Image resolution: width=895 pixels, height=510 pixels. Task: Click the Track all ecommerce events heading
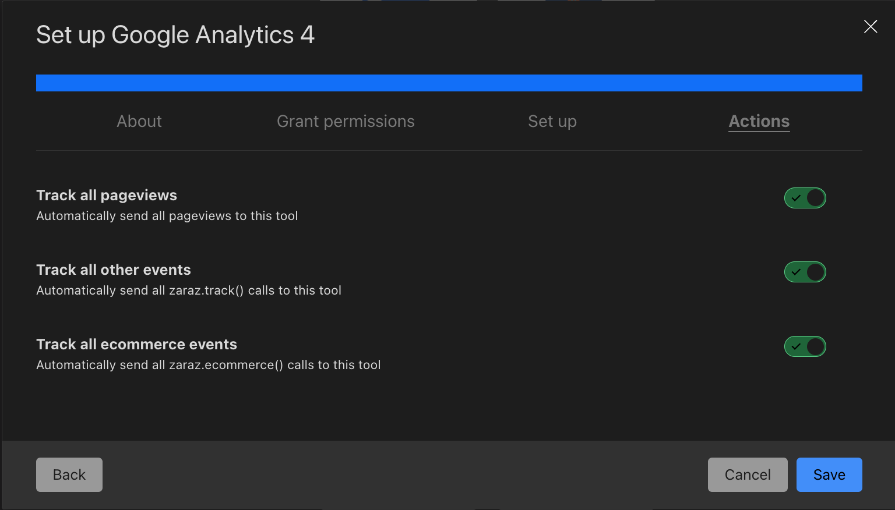[136, 344]
